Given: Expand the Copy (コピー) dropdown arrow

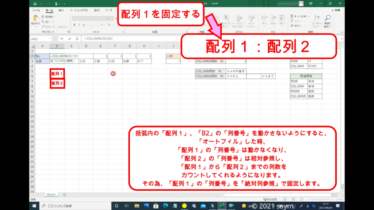Looking at the screenshot, I should click(54, 22).
